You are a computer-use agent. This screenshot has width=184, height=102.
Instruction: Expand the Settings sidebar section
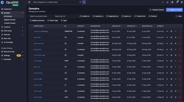[23, 56]
